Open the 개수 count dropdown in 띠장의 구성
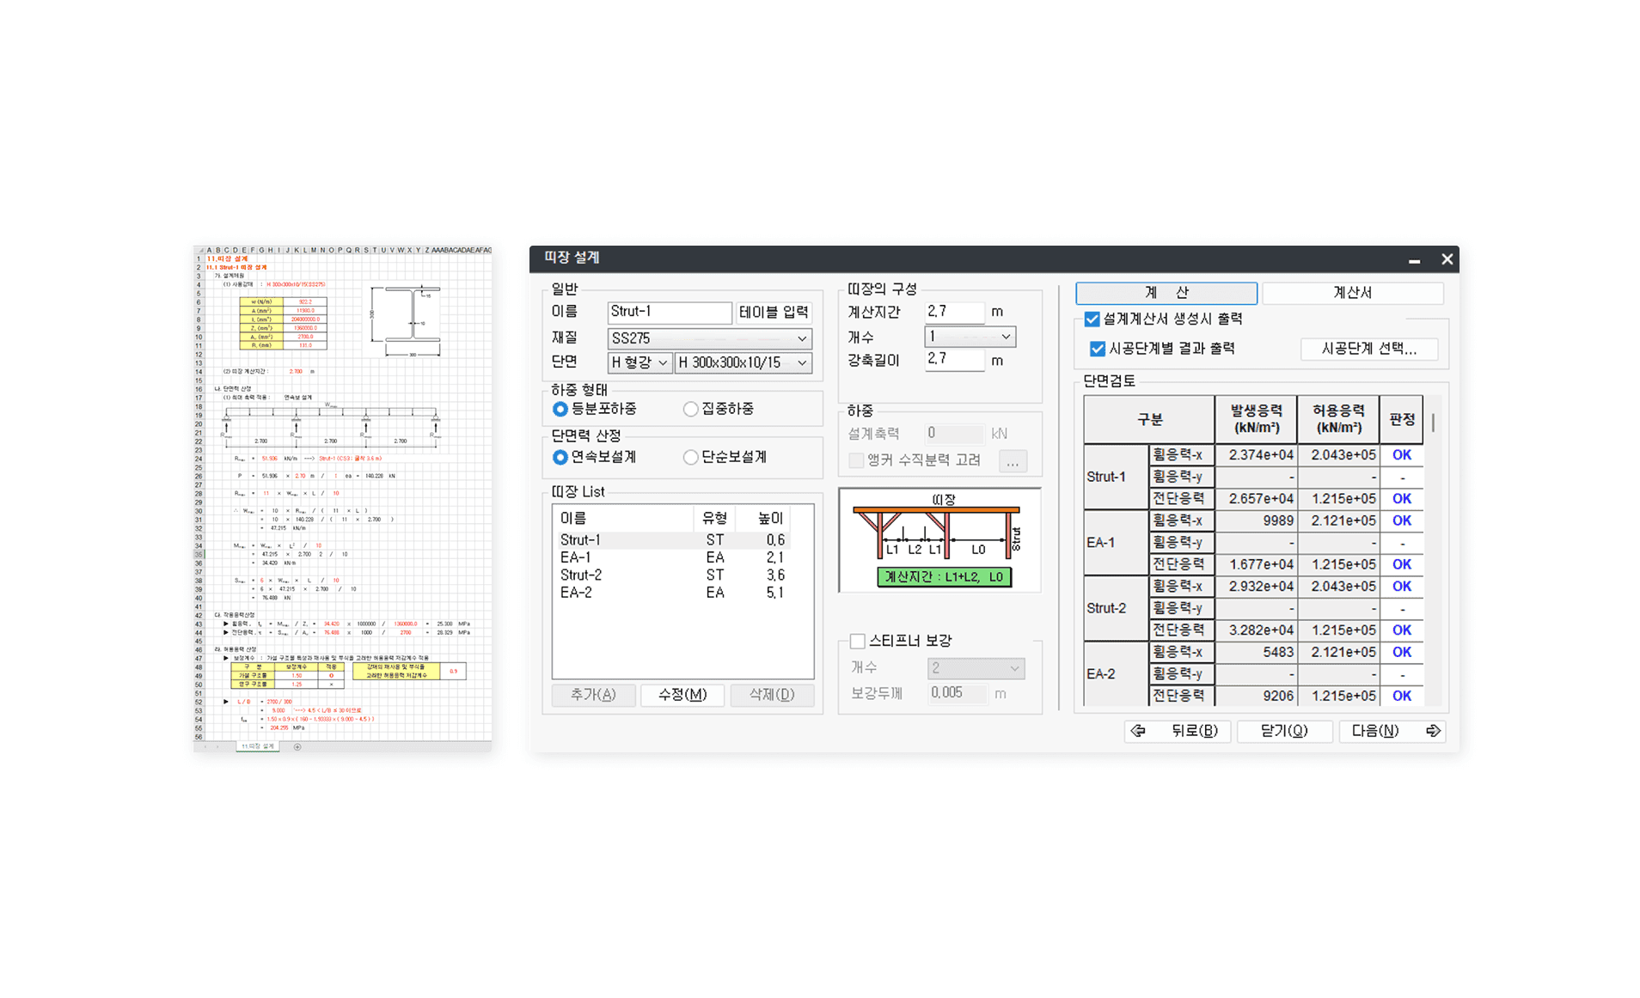 pos(970,337)
